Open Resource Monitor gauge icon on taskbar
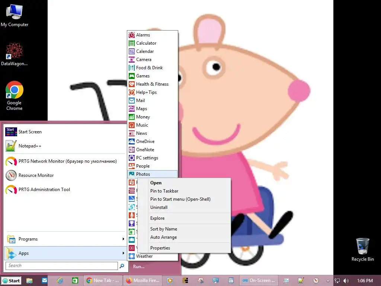This screenshot has width=381, height=286. click(316, 281)
